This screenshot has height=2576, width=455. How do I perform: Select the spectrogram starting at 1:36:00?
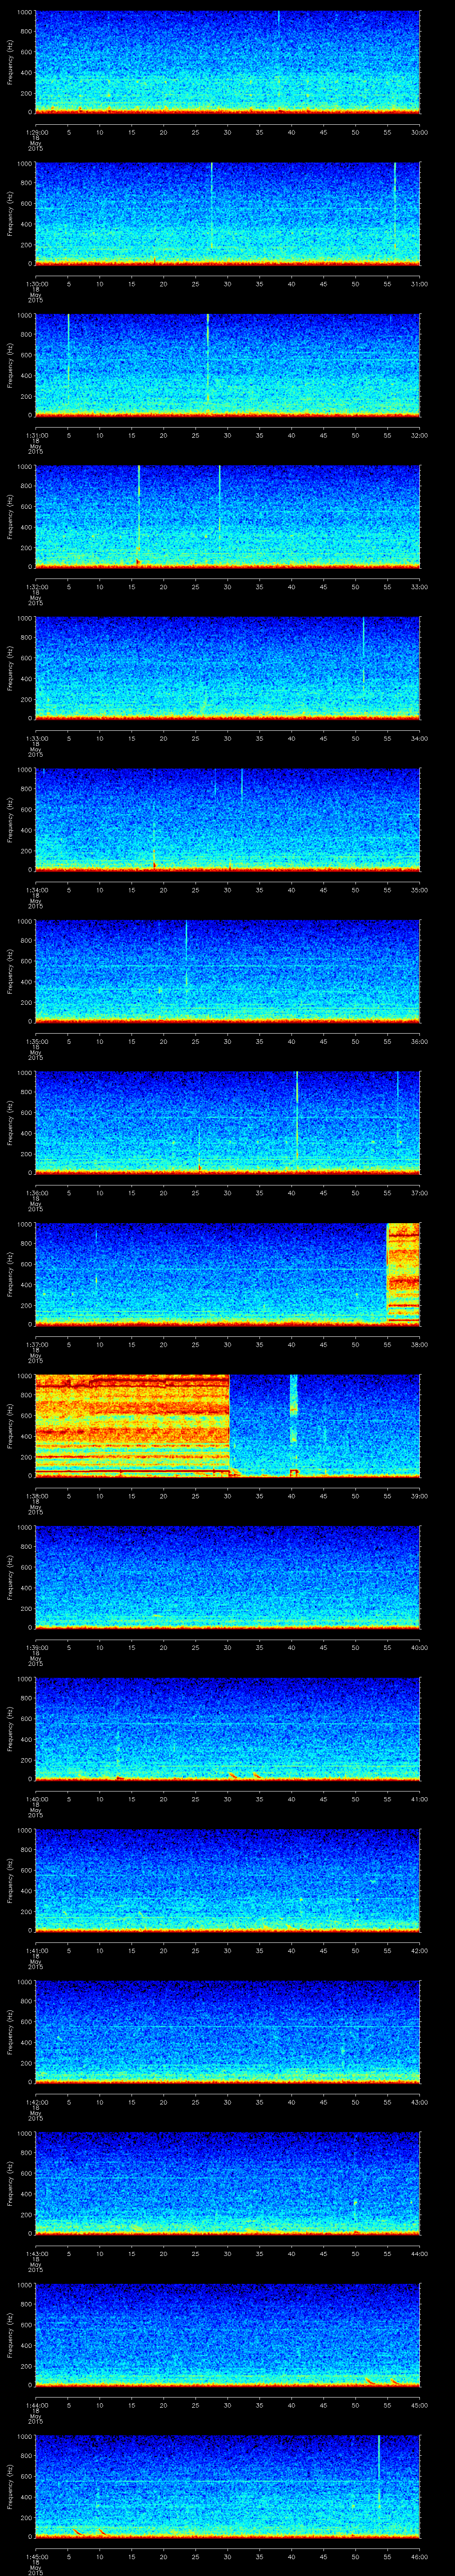(x=227, y=1123)
